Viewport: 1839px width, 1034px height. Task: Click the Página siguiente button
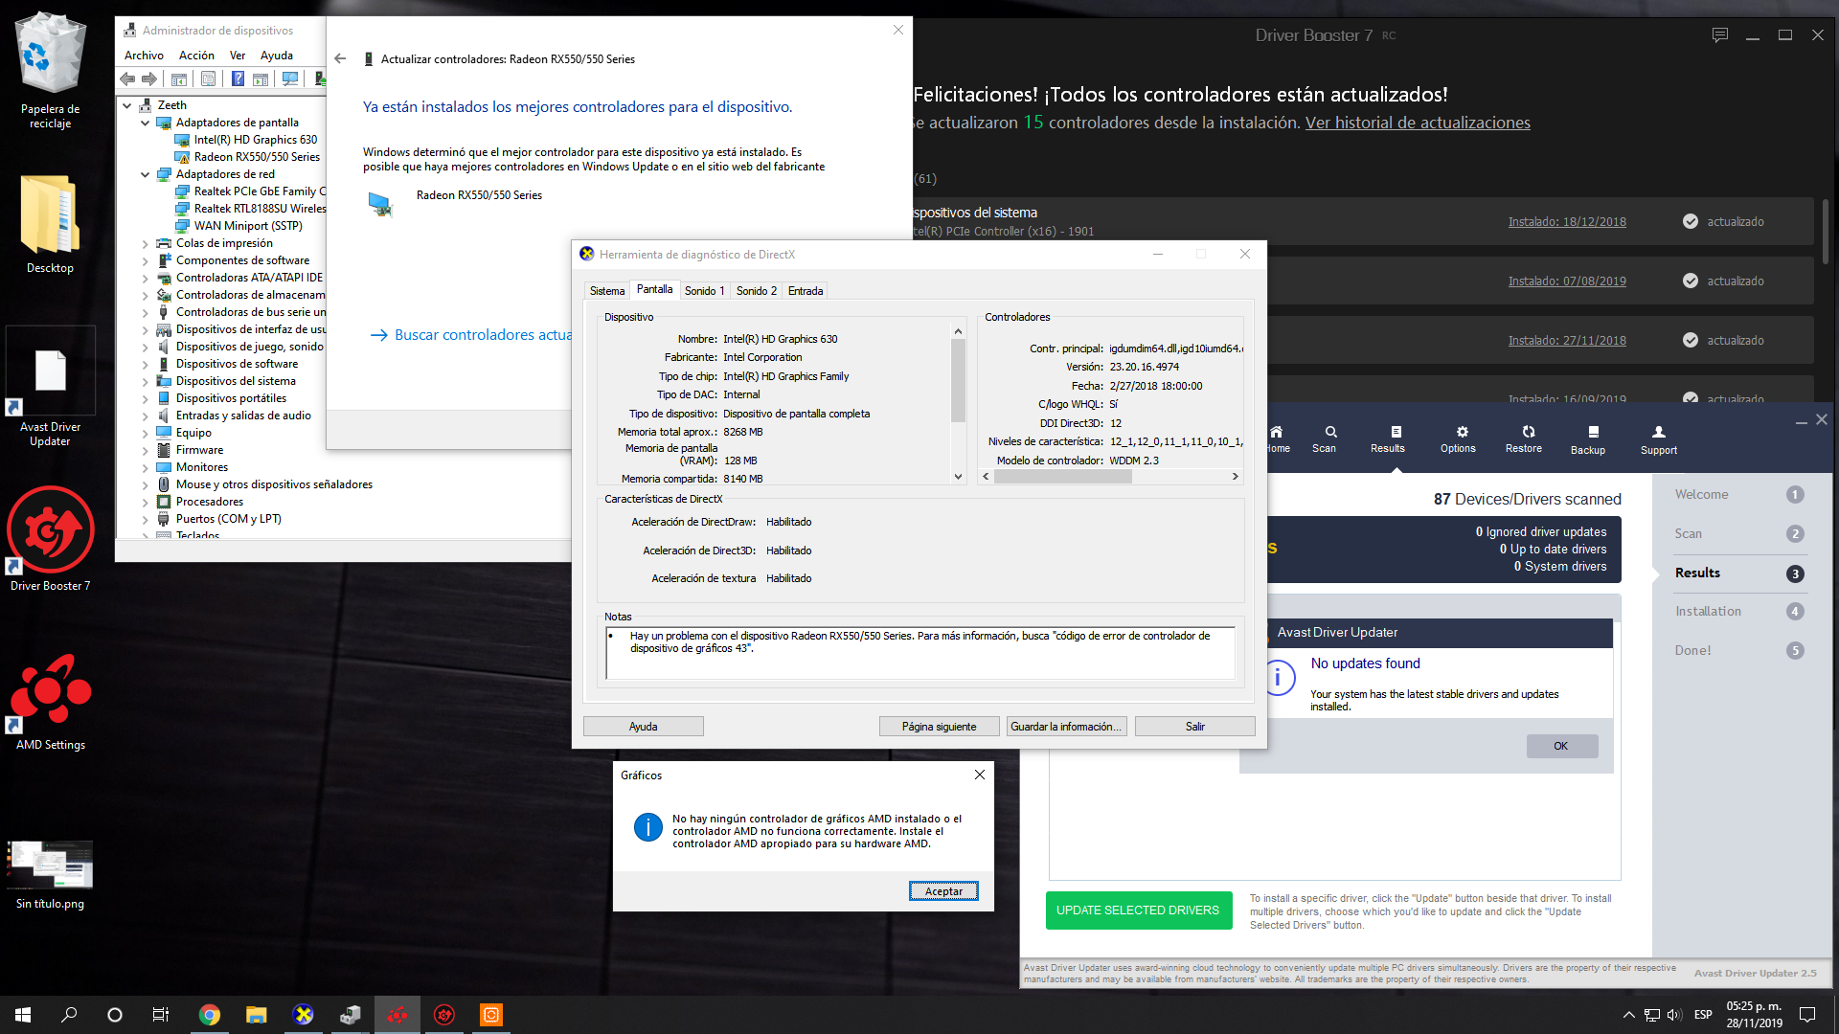click(x=939, y=727)
